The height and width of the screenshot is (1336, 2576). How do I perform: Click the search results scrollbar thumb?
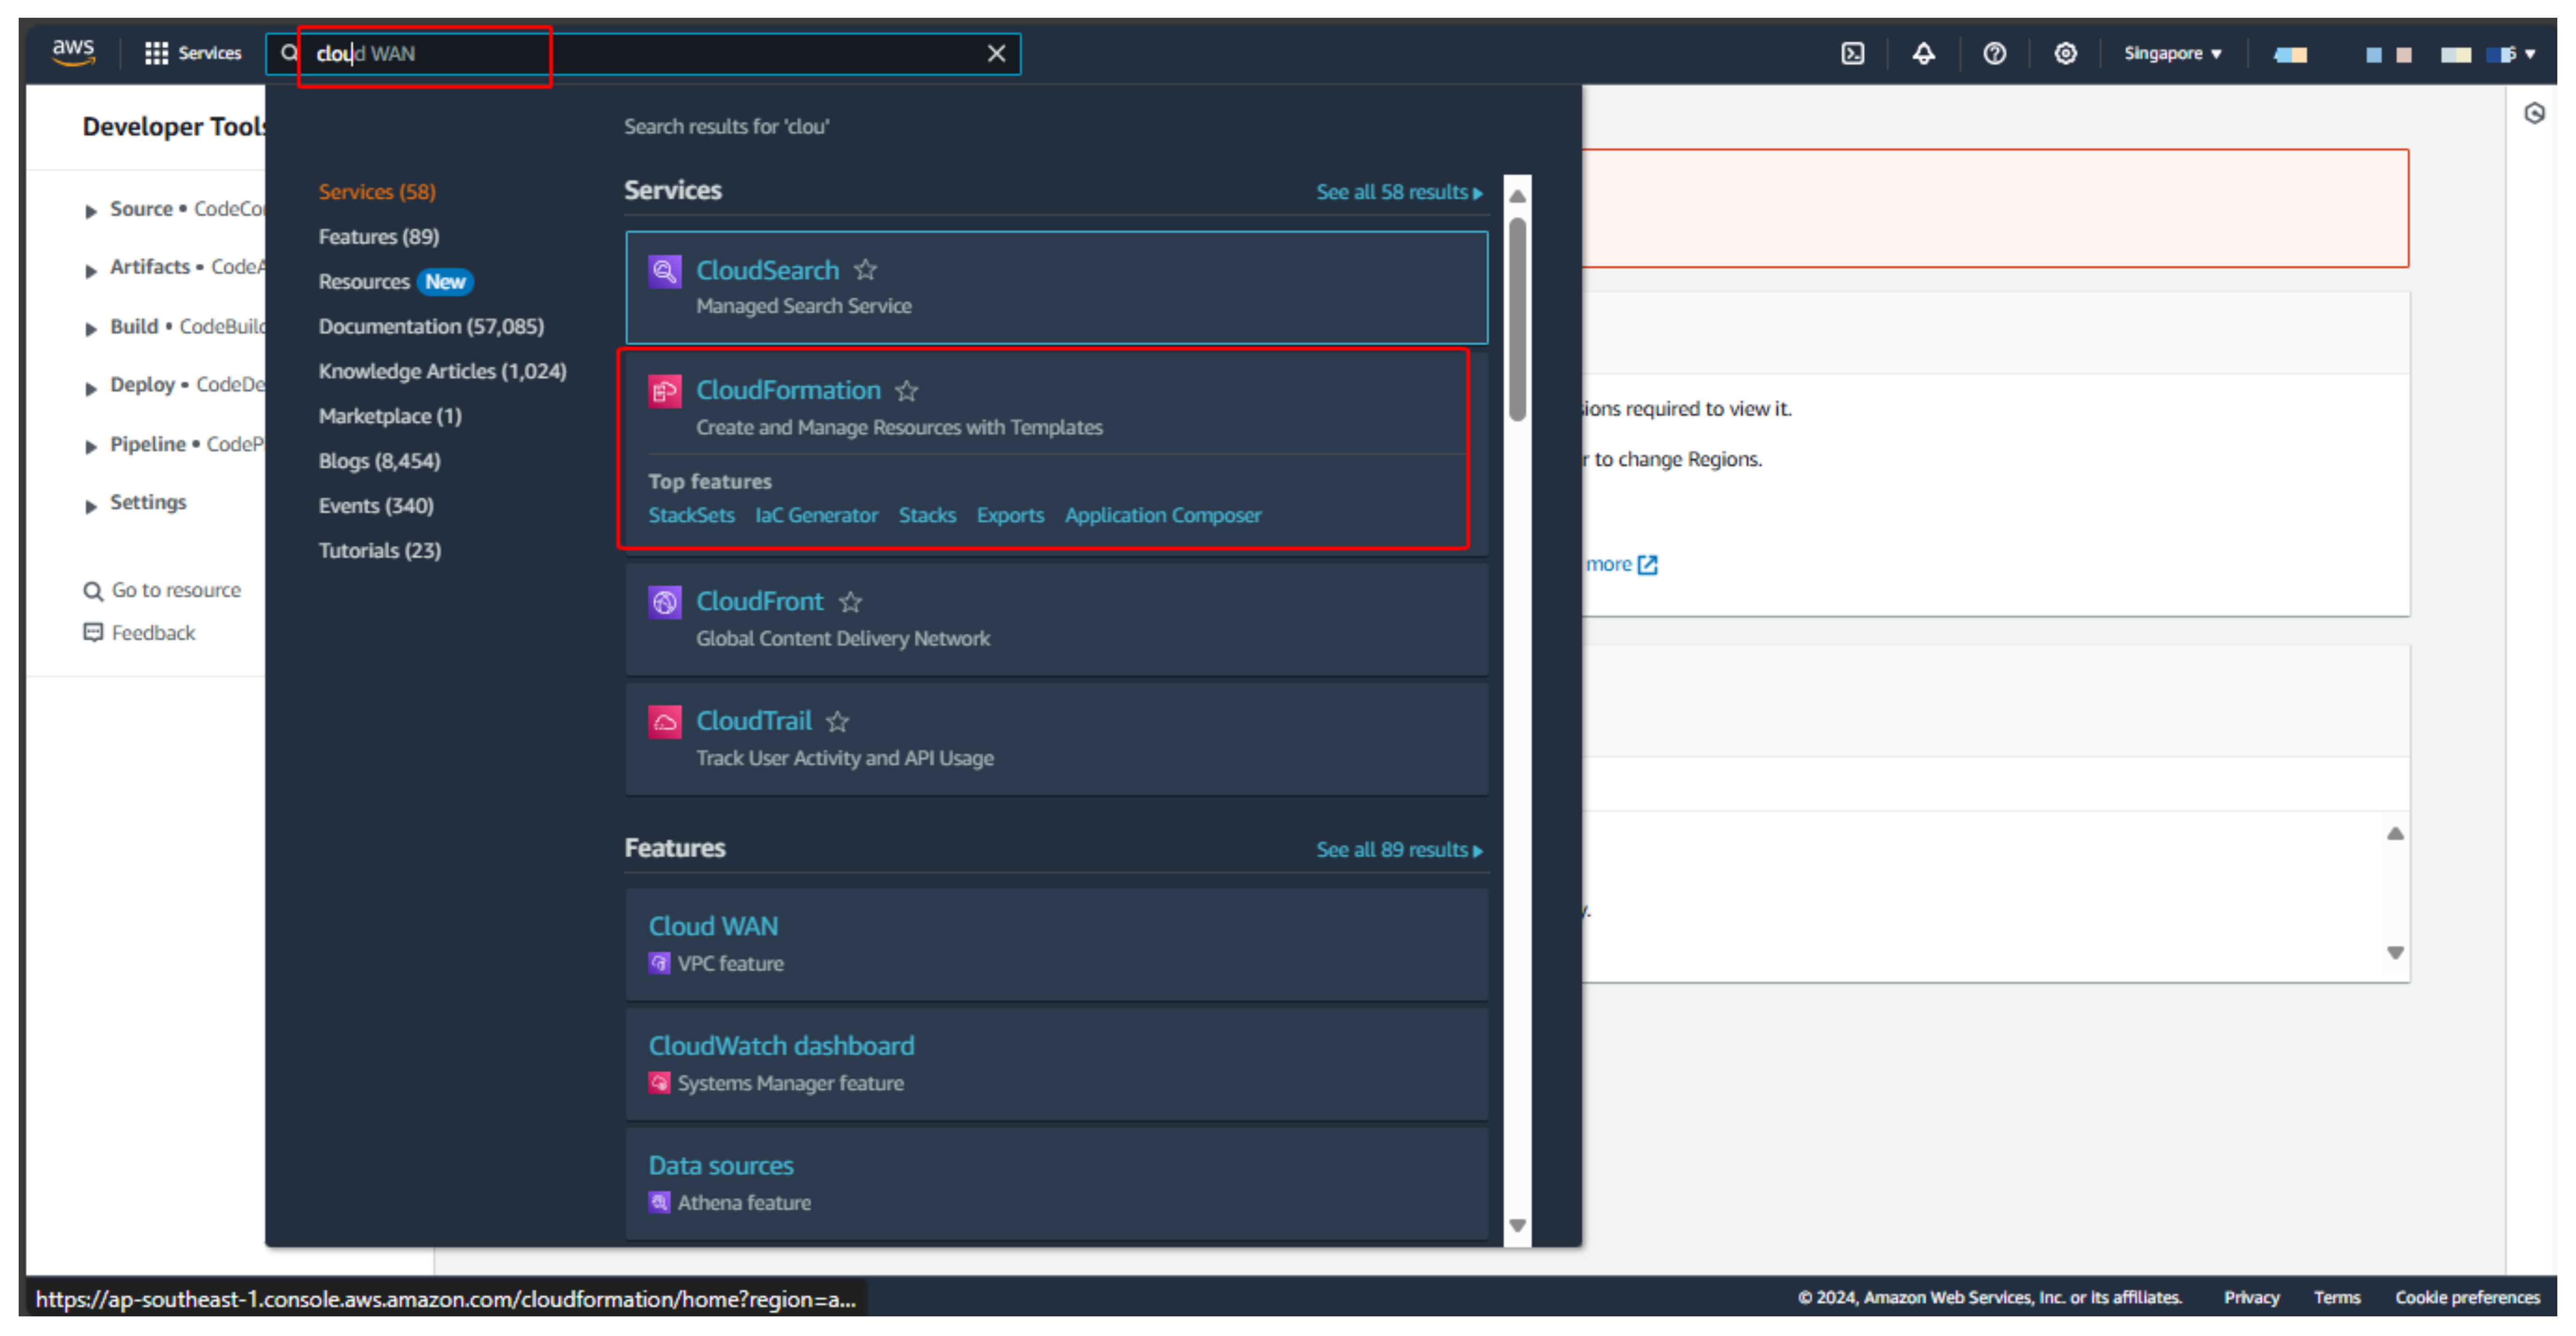(x=1517, y=319)
